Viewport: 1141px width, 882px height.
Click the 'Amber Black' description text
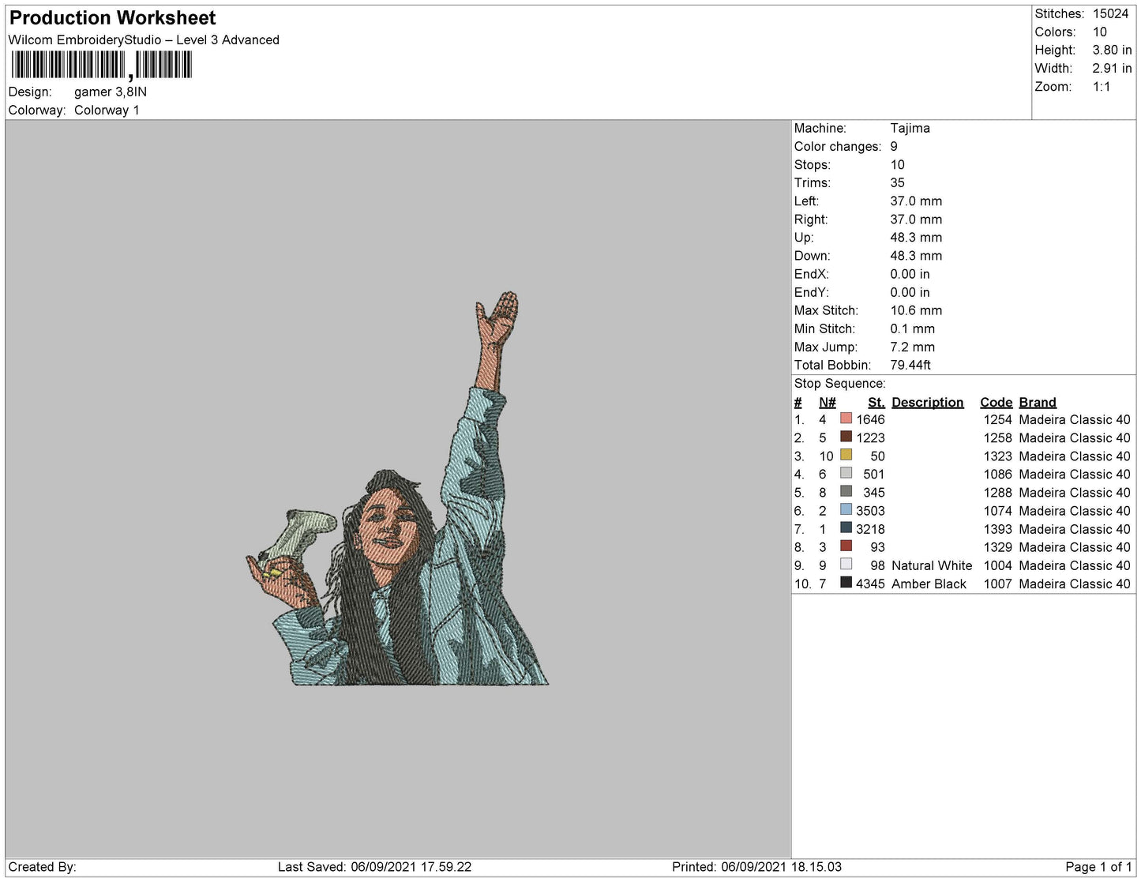[x=929, y=584]
